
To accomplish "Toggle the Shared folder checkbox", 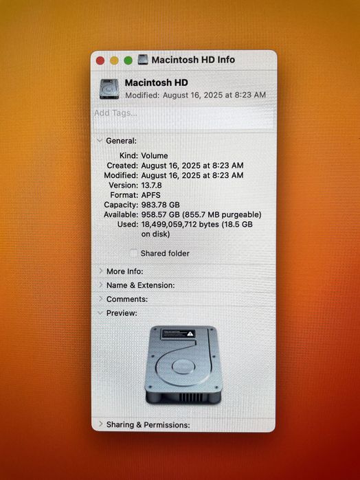I will click(133, 253).
